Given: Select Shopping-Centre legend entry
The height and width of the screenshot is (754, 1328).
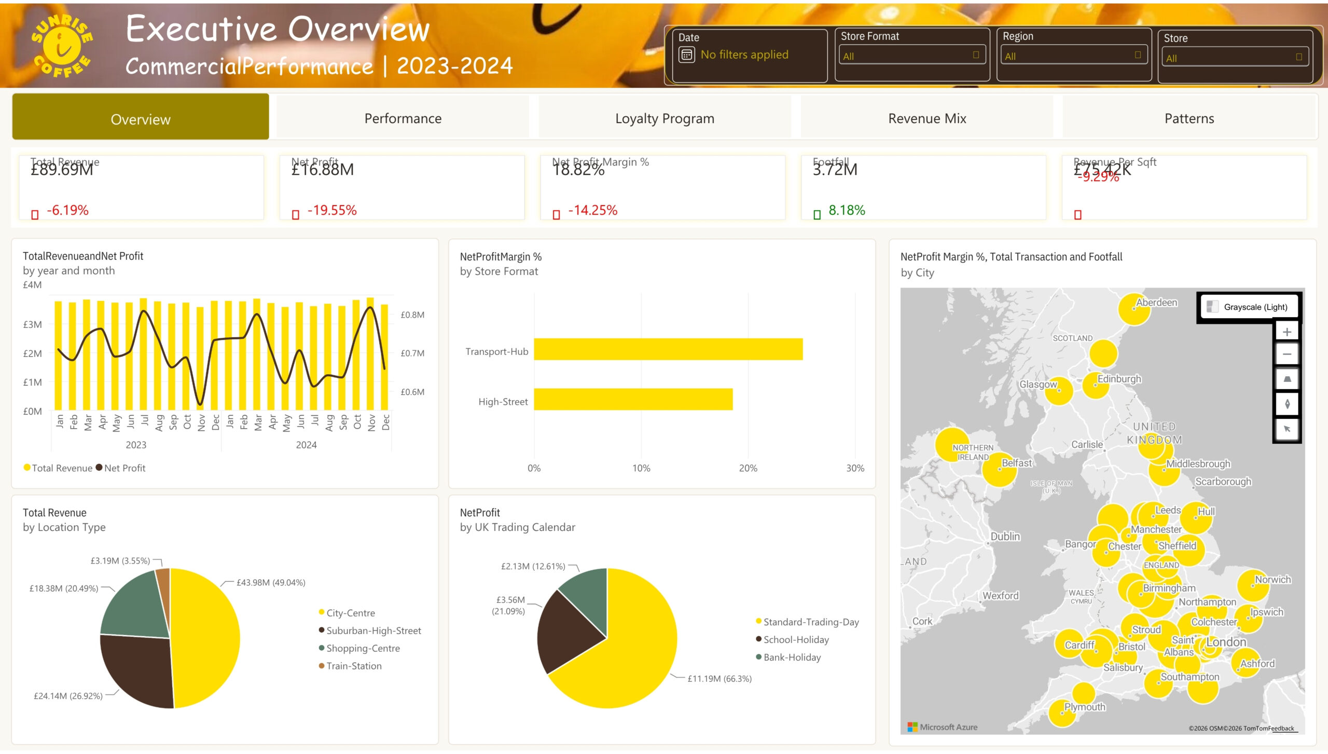Looking at the screenshot, I should click(x=359, y=648).
